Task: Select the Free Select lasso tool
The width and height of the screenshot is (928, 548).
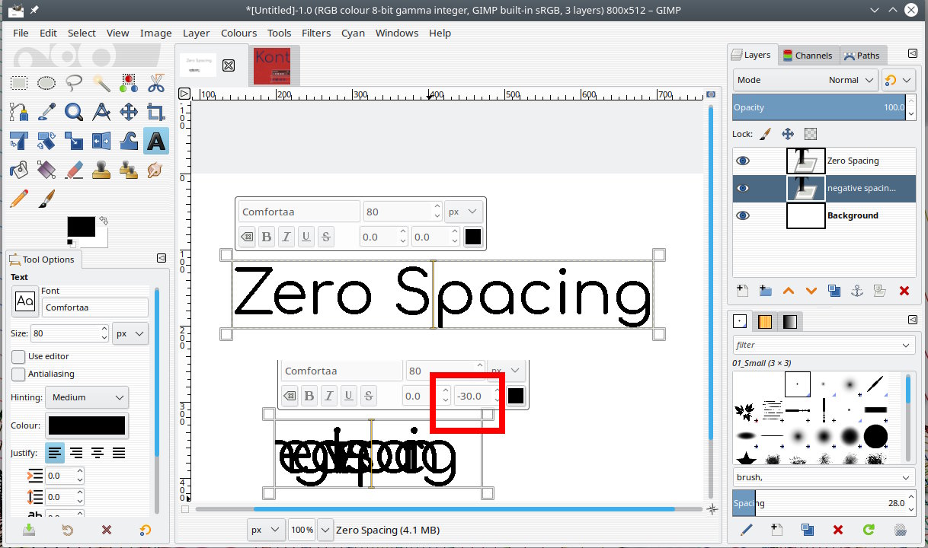Action: (74, 84)
